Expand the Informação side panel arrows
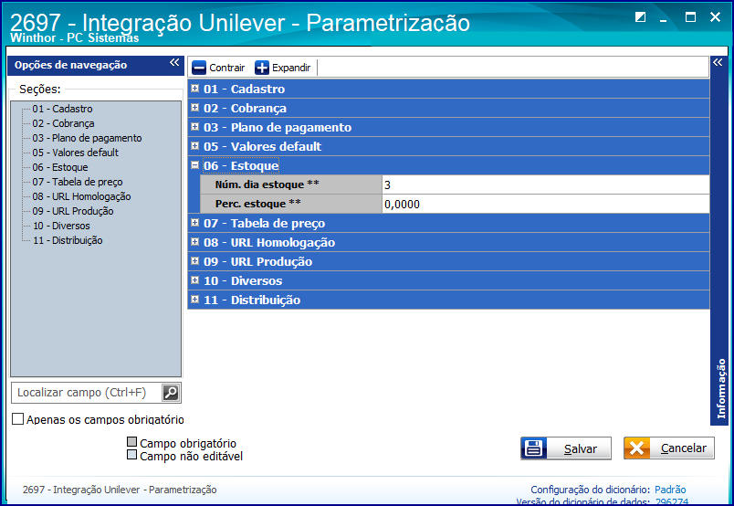734x506 pixels. 718,62
